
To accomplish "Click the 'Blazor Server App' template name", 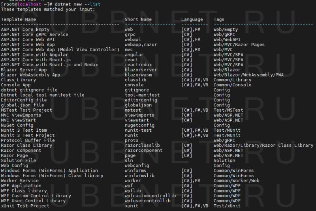I will pyautogui.click(x=24, y=70).
